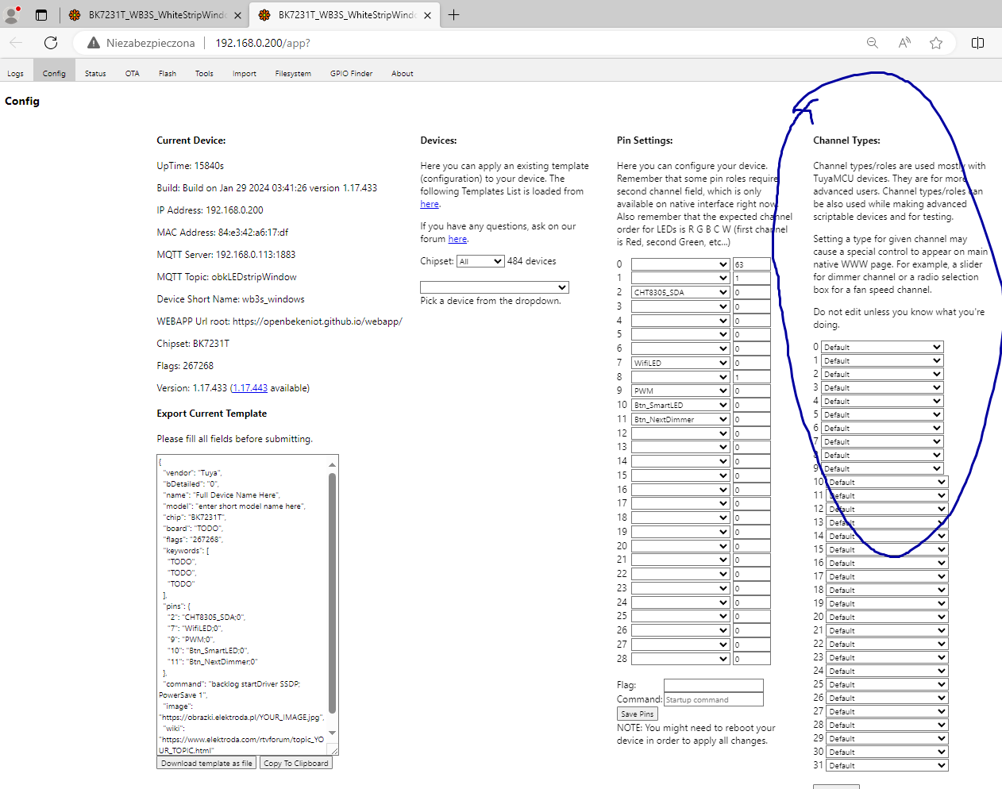
Task: Open pin 0 role dropdown
Action: pos(680,264)
